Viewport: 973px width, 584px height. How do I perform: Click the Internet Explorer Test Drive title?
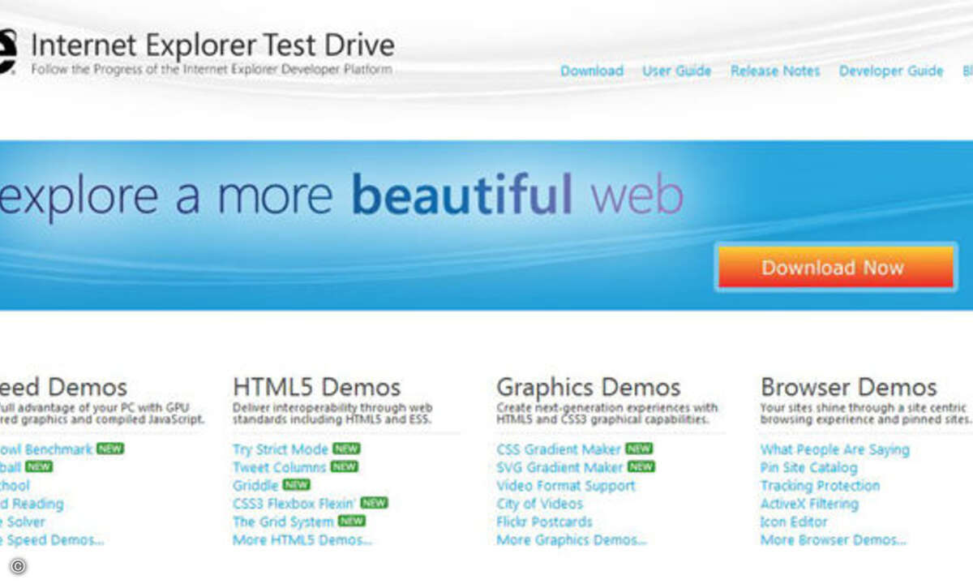coord(212,44)
